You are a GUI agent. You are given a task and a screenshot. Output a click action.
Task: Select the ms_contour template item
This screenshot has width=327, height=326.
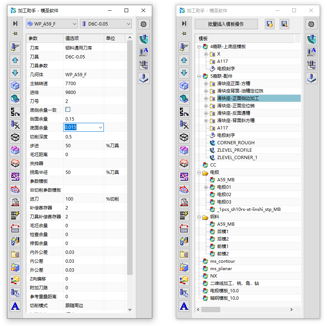tap(222, 261)
